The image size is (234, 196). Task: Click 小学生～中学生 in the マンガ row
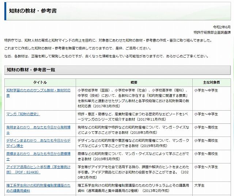pos(206,114)
